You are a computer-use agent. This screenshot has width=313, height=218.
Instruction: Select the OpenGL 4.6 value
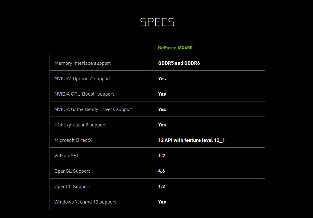click(x=162, y=171)
